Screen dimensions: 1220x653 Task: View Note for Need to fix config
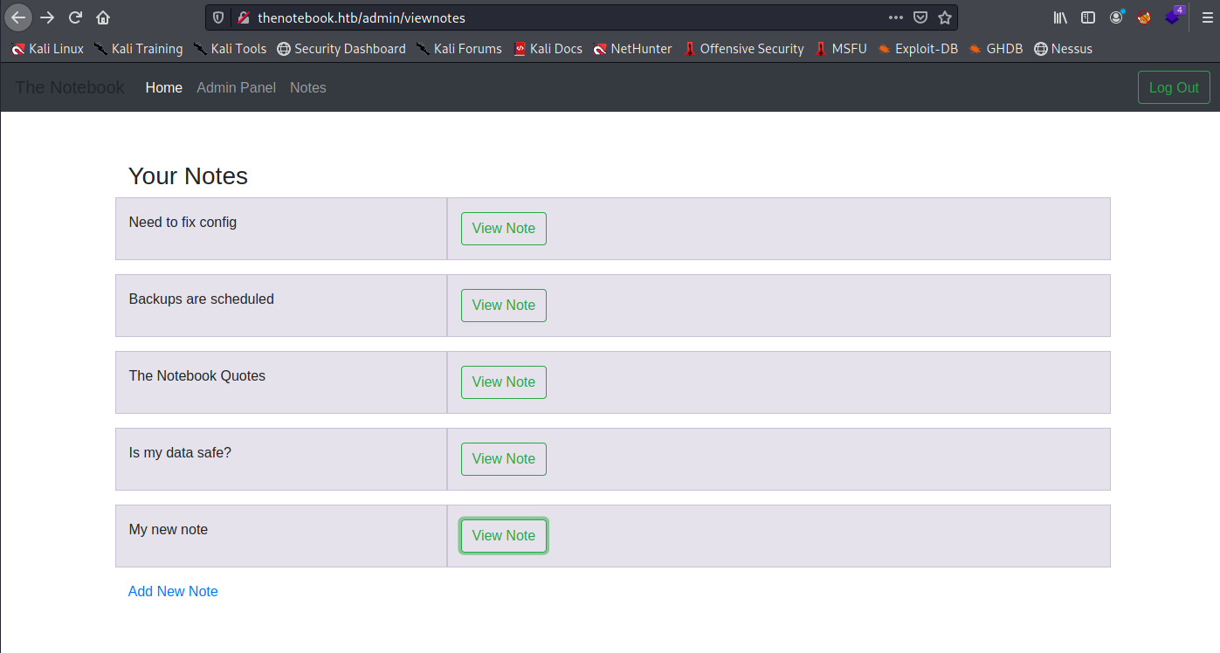click(504, 229)
